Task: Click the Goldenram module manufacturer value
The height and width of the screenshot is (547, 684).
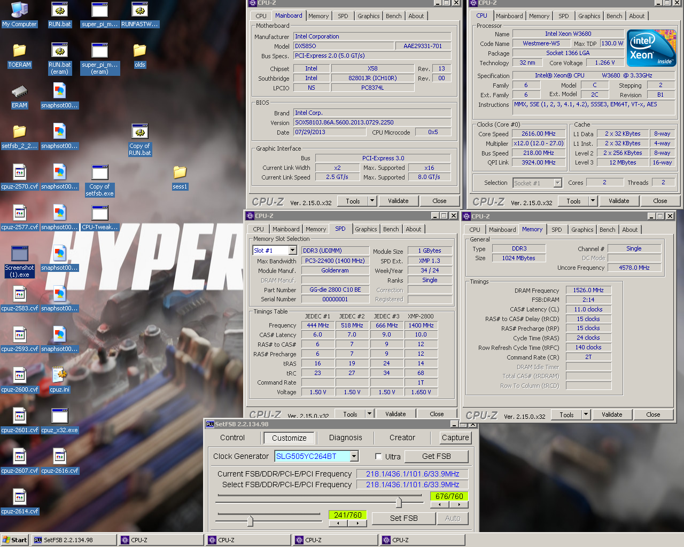Action: [335, 271]
